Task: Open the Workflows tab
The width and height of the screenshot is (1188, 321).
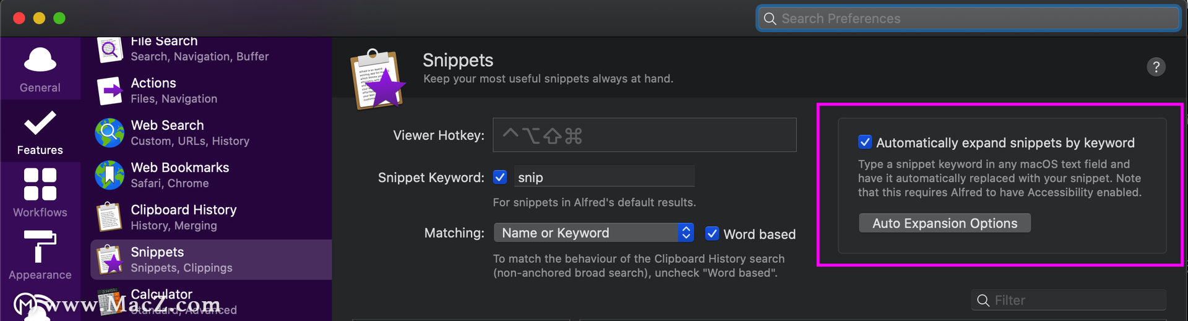Action: (40, 193)
